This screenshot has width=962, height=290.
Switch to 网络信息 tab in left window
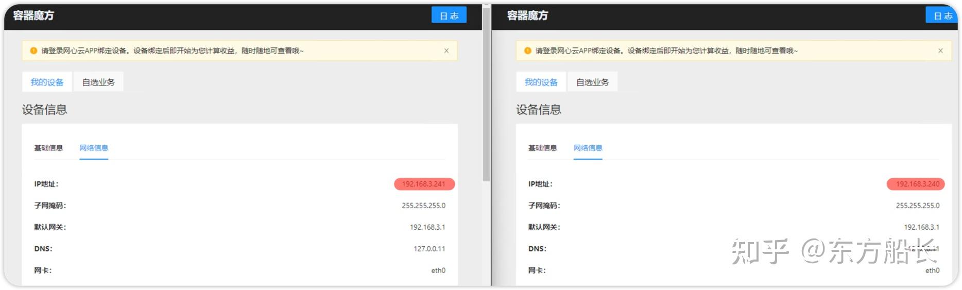tap(94, 148)
